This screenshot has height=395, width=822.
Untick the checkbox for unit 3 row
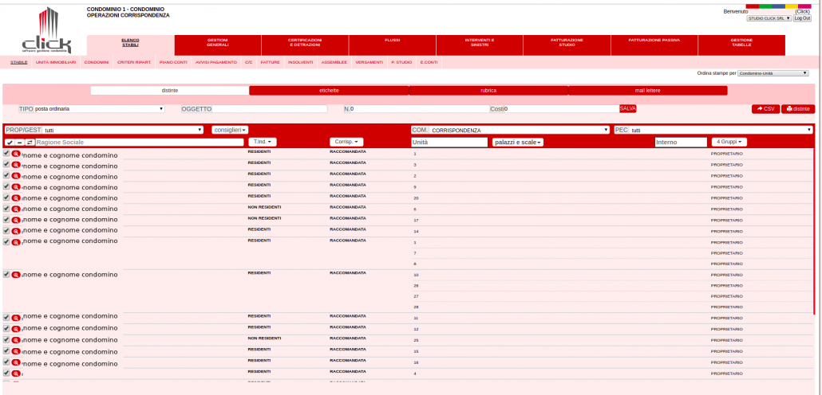coord(6,164)
